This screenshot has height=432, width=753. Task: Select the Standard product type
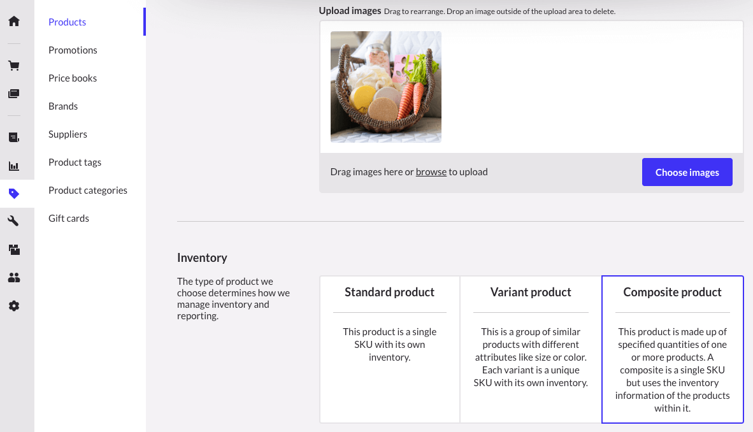[389, 349]
